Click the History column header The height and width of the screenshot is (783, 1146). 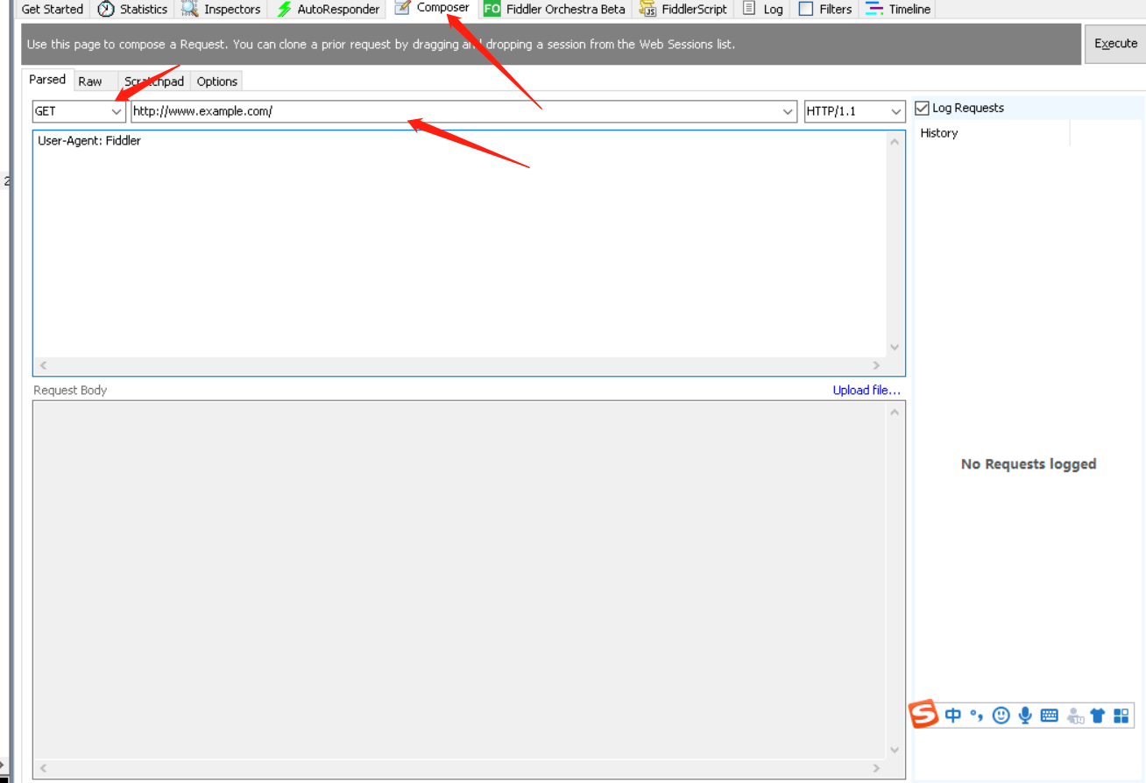[992, 133]
